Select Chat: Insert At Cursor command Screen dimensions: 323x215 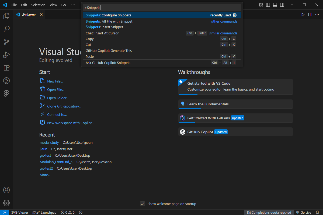[162, 33]
